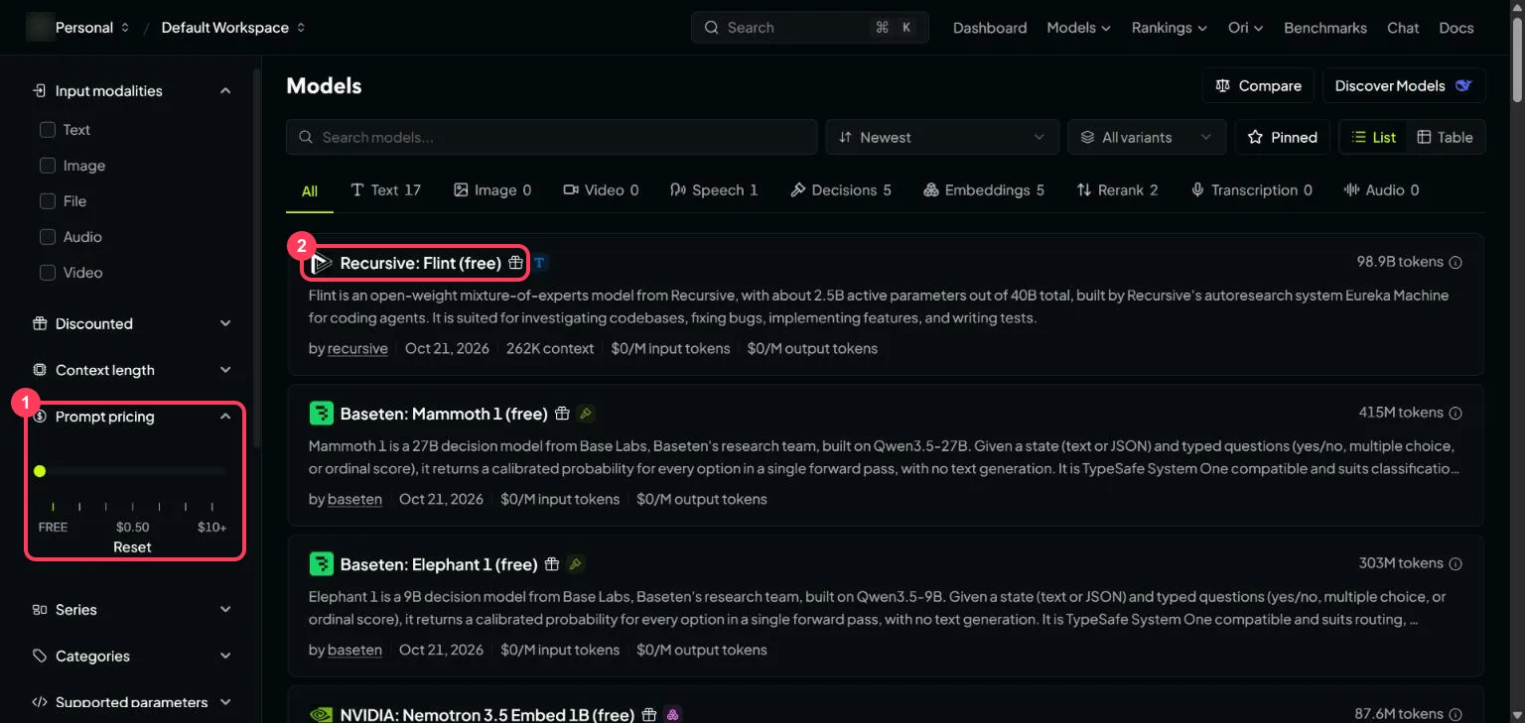
Task: Expand the Context length filter section
Action: click(132, 370)
